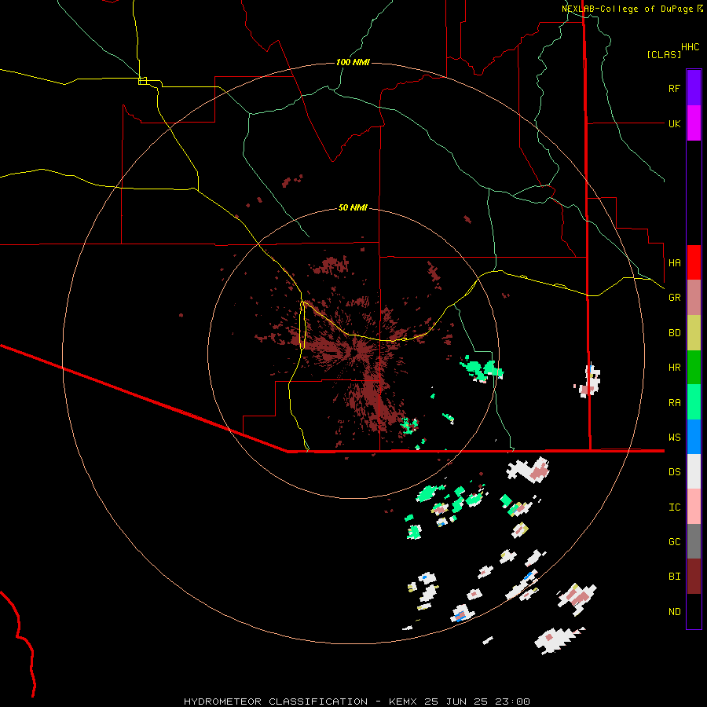Select the mint green RA legend swatch
707x707 pixels.
(x=694, y=402)
